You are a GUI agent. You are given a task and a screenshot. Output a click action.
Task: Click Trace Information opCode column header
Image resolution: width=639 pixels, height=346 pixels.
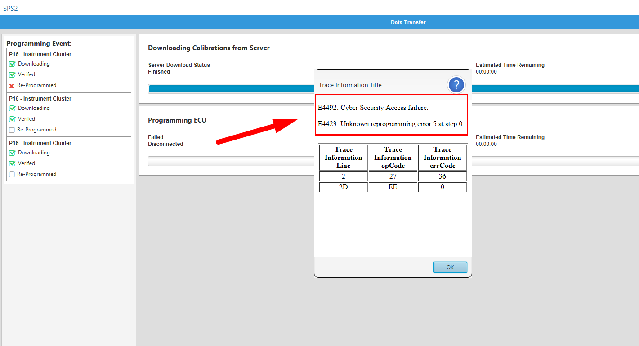pyautogui.click(x=393, y=158)
